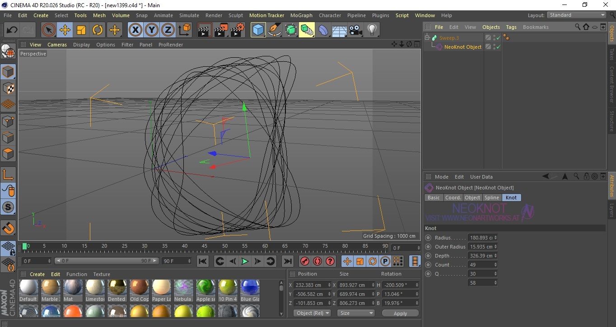Select NeoKnot Object in the object tree

[x=462, y=47]
